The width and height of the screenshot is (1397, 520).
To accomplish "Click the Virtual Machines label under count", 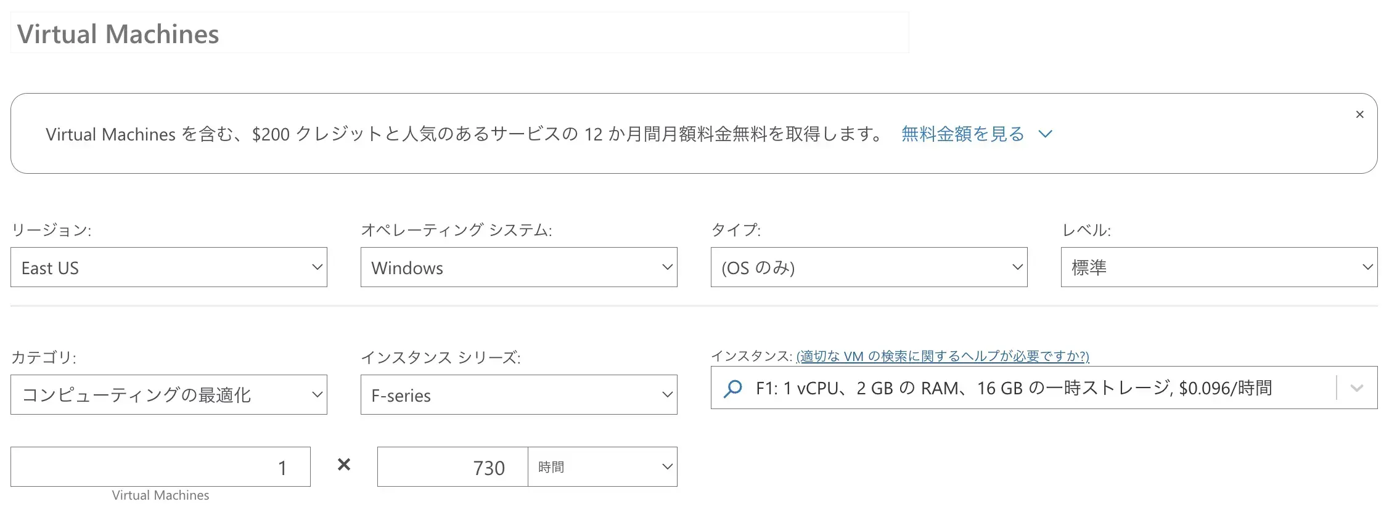I will coord(160,495).
